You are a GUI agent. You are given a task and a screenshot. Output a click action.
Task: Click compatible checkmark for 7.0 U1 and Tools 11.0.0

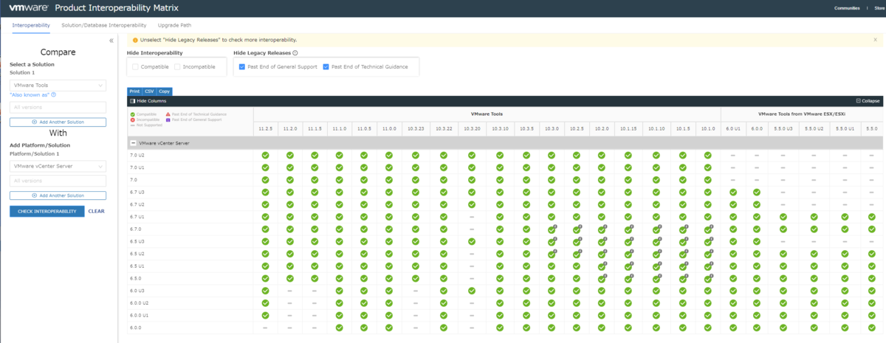coord(389,167)
